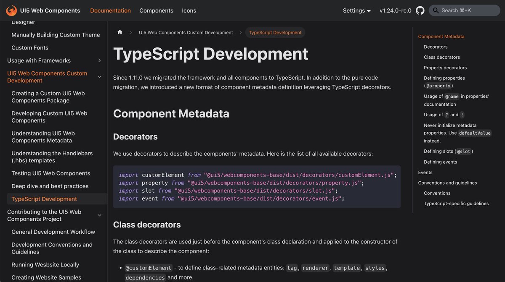Open Understanding the Handlebars (.hbs) templates
Image resolution: width=505 pixels, height=282 pixels.
tap(52, 157)
